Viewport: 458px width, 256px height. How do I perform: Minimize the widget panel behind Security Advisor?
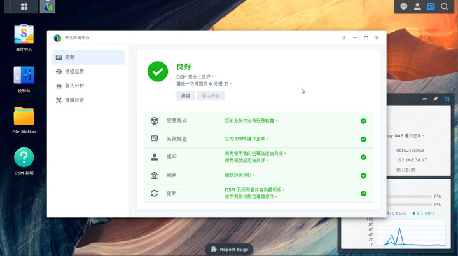(x=424, y=99)
